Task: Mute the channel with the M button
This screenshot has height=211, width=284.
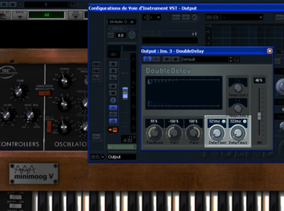Action: [113, 64]
